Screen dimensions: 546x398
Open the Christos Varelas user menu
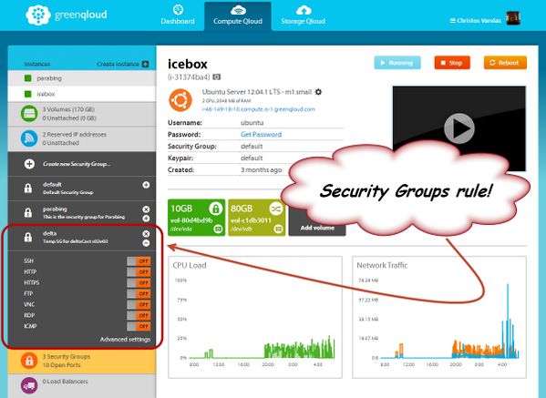475,21
